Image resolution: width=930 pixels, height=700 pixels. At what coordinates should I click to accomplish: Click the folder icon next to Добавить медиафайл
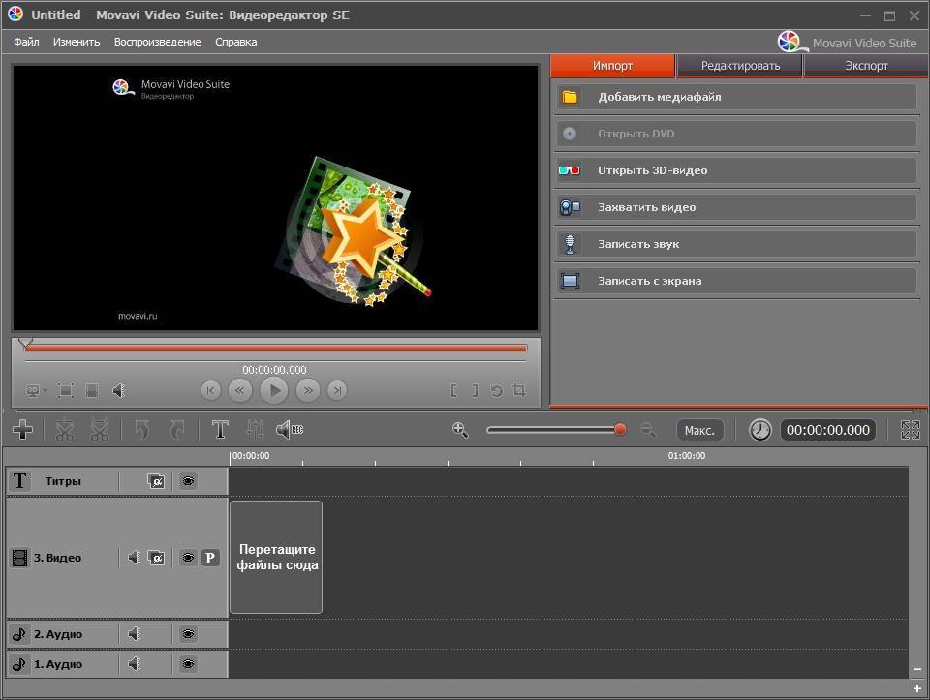click(x=570, y=97)
